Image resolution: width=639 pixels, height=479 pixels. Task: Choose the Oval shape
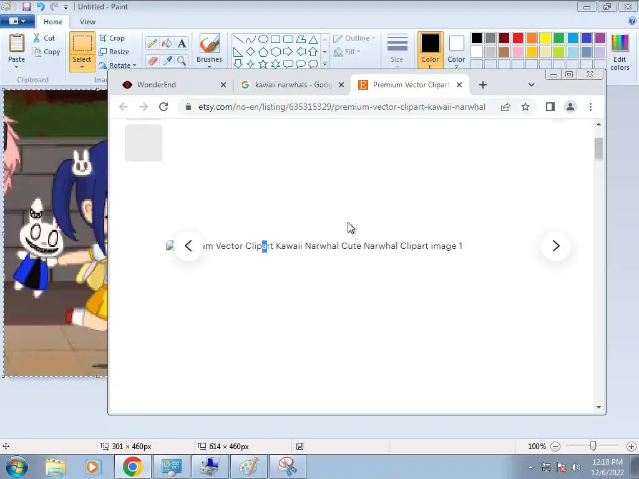(263, 39)
